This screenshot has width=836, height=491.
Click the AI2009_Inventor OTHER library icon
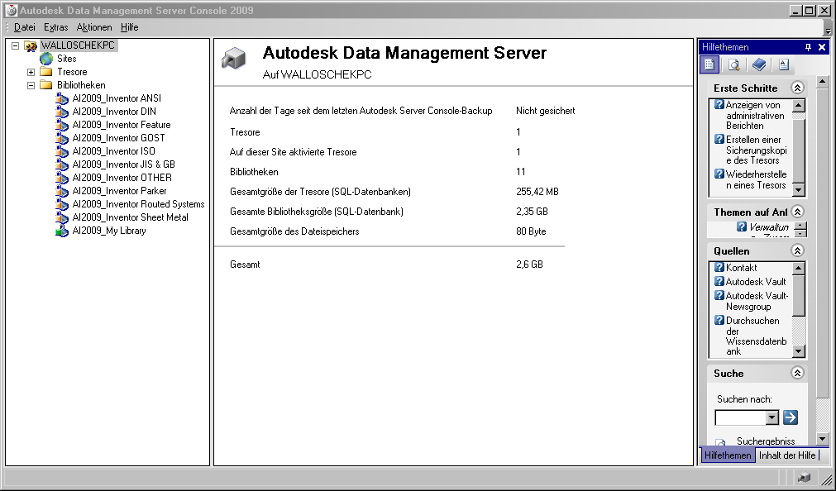[x=62, y=178]
